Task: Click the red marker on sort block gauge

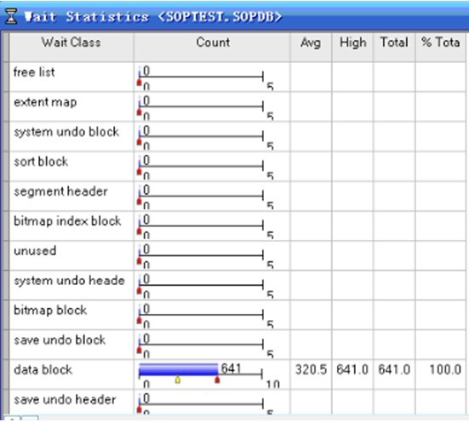Action: click(x=139, y=171)
